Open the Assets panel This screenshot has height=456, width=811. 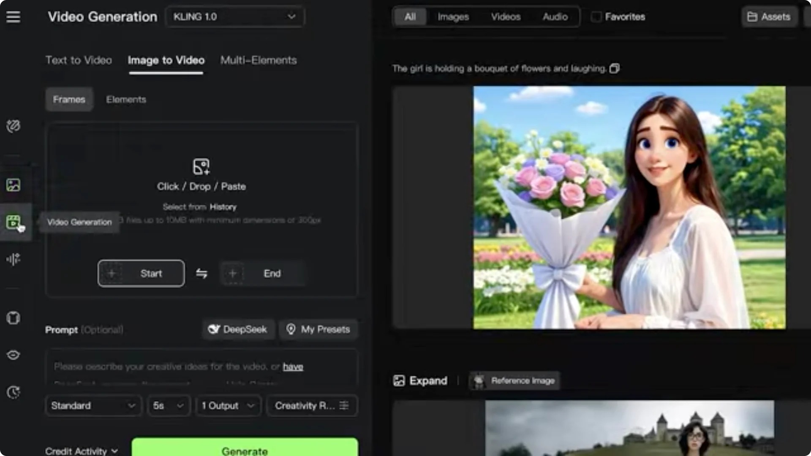[x=770, y=17]
